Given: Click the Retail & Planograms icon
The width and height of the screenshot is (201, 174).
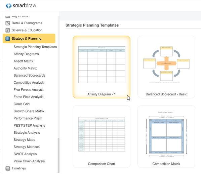Looking at the screenshot, I should pos(8,23).
